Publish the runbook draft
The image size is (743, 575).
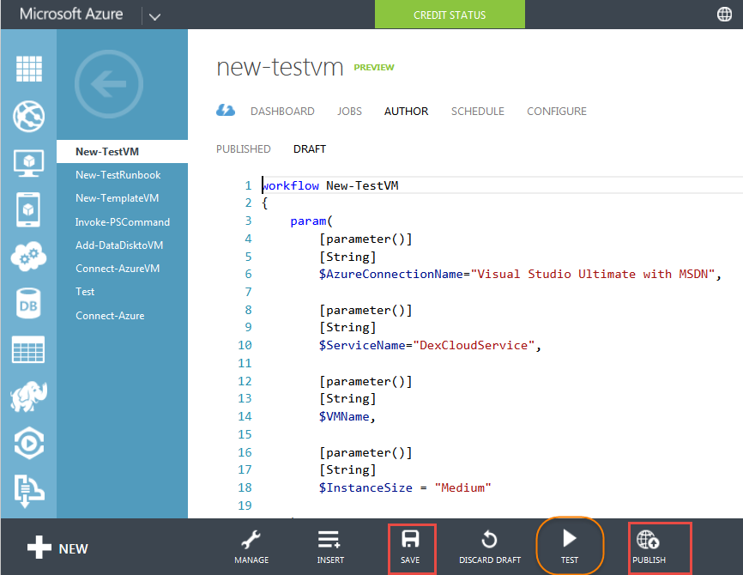pyautogui.click(x=648, y=547)
